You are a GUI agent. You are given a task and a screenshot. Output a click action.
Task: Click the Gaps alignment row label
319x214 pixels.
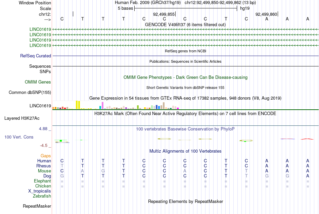46,156
